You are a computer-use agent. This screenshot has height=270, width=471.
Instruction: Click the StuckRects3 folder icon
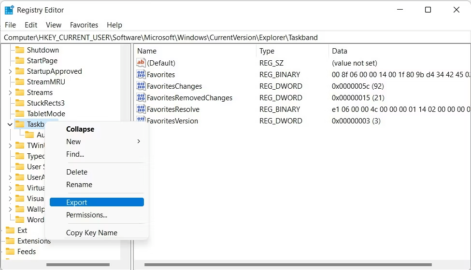pos(20,103)
